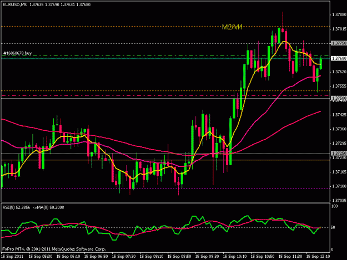Click the 15 Sep 08:50 time label
The image size is (347, 260).
tap(179, 257)
